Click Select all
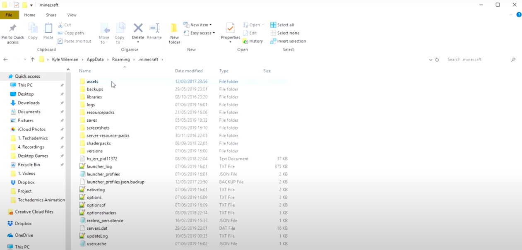This screenshot has width=522, height=250. pos(282,25)
